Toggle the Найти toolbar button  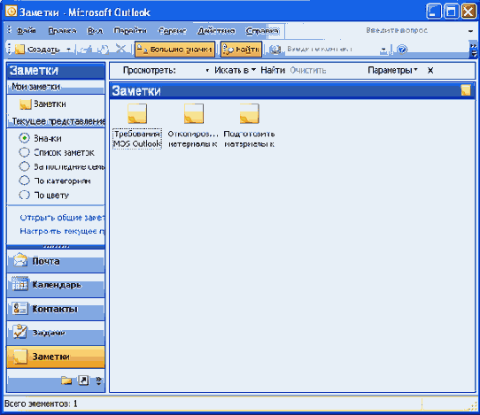[x=241, y=50]
